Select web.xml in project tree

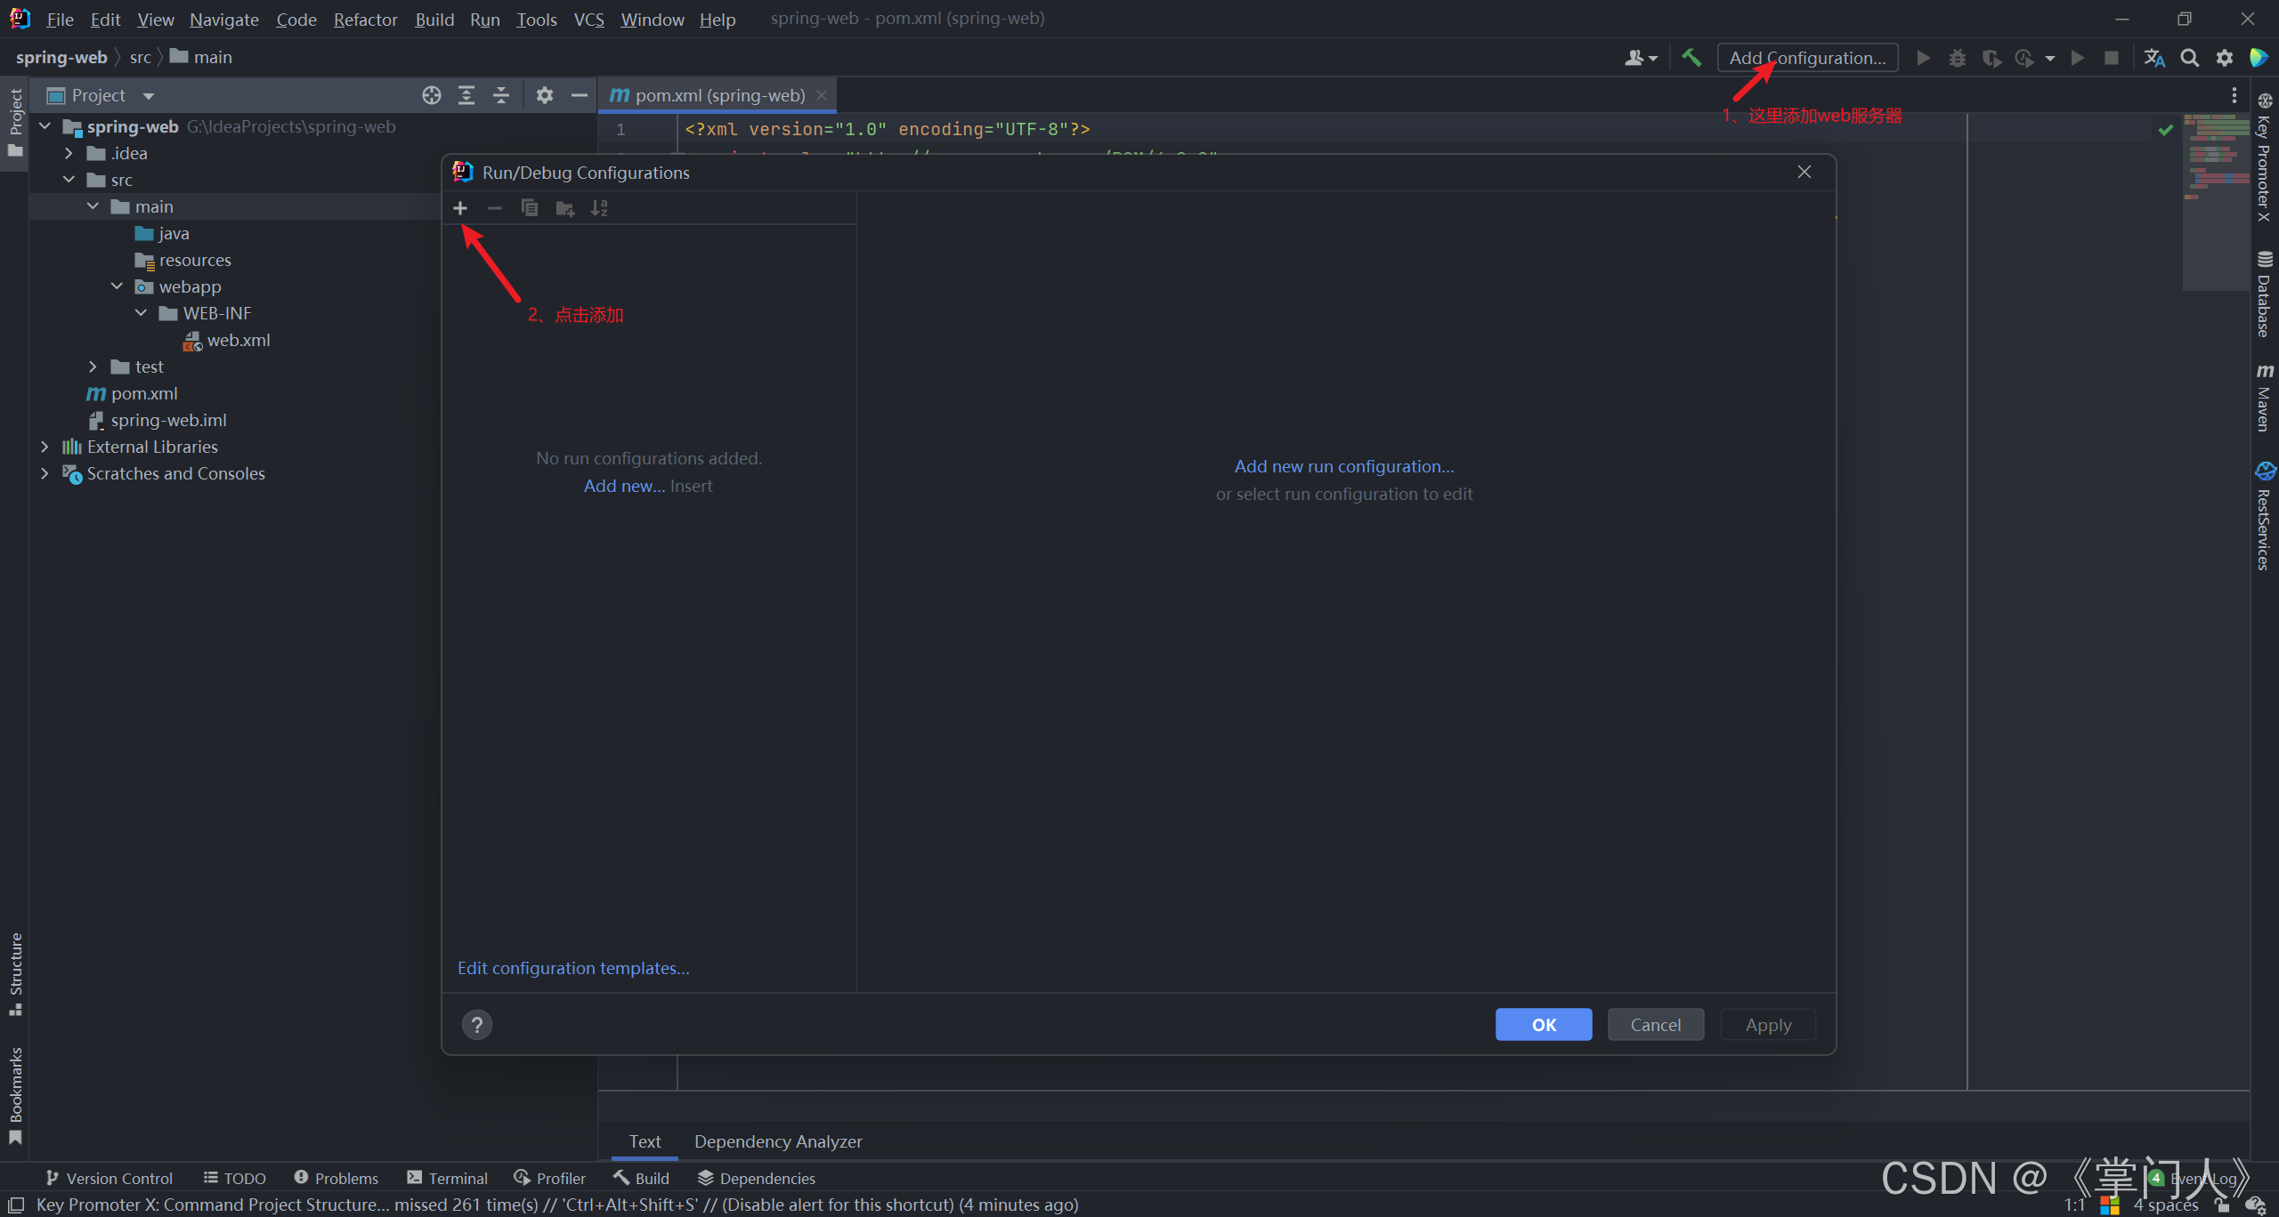coord(238,340)
